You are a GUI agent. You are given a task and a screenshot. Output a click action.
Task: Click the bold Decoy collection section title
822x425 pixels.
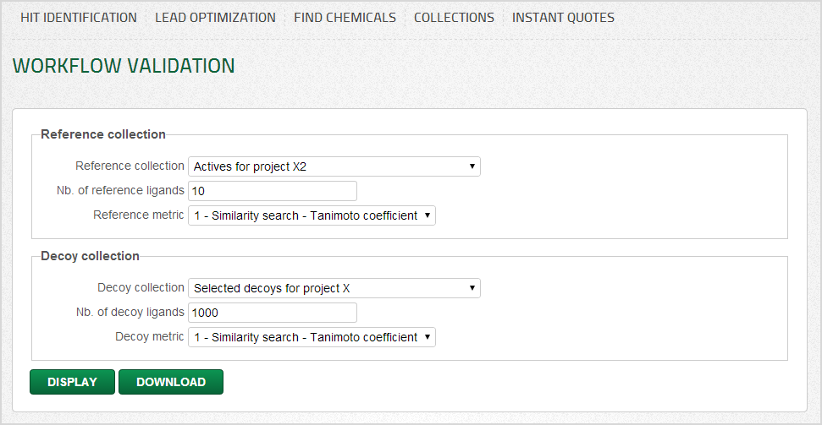coord(90,256)
